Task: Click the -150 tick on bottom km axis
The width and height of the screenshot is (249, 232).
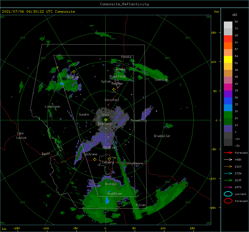Action: click(16, 228)
